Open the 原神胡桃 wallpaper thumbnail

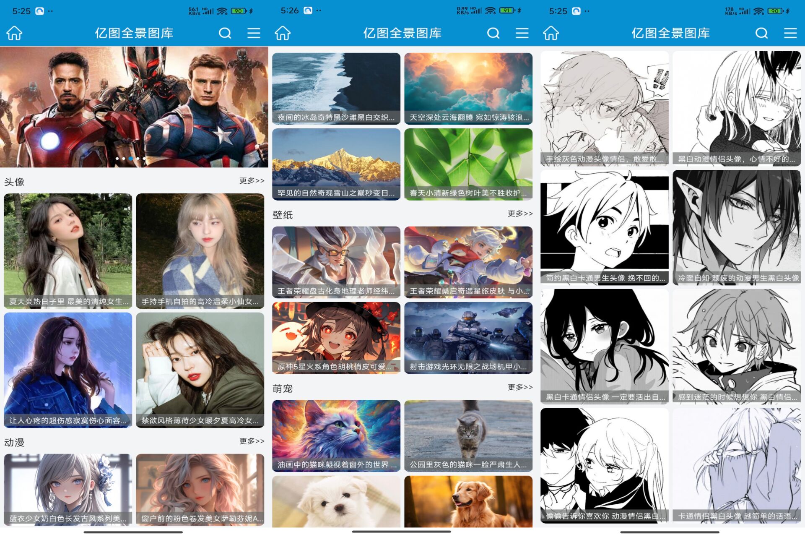tap(336, 338)
